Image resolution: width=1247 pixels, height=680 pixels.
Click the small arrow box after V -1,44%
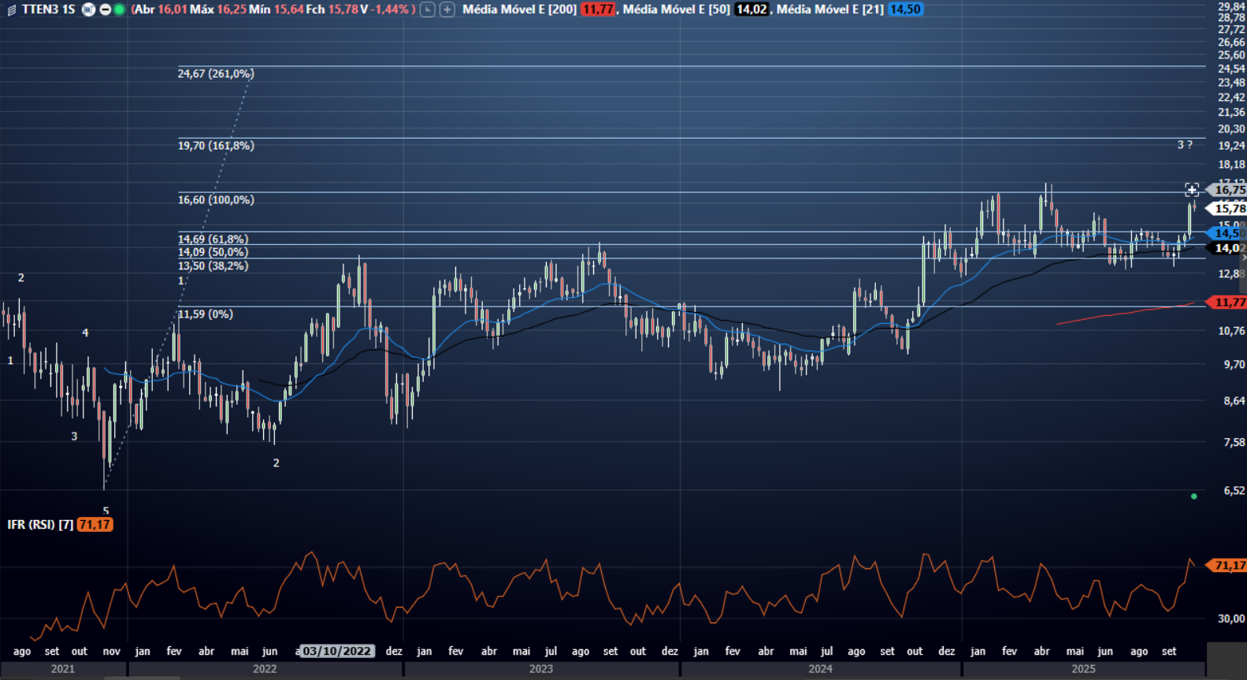pyautogui.click(x=427, y=9)
